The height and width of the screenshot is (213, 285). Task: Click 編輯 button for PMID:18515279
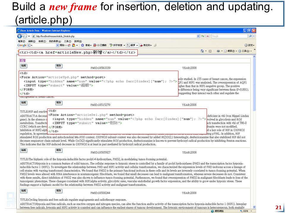pos(24,103)
